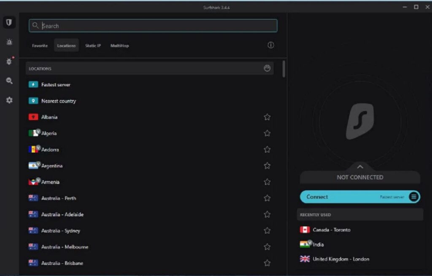Click the speed test icon in Locations header
Screen dimensions: 432x276
[267, 68]
